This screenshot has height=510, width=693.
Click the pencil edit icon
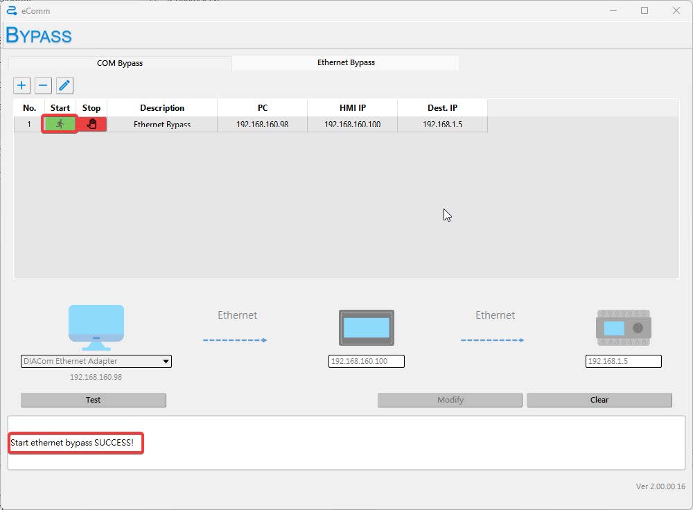(64, 85)
